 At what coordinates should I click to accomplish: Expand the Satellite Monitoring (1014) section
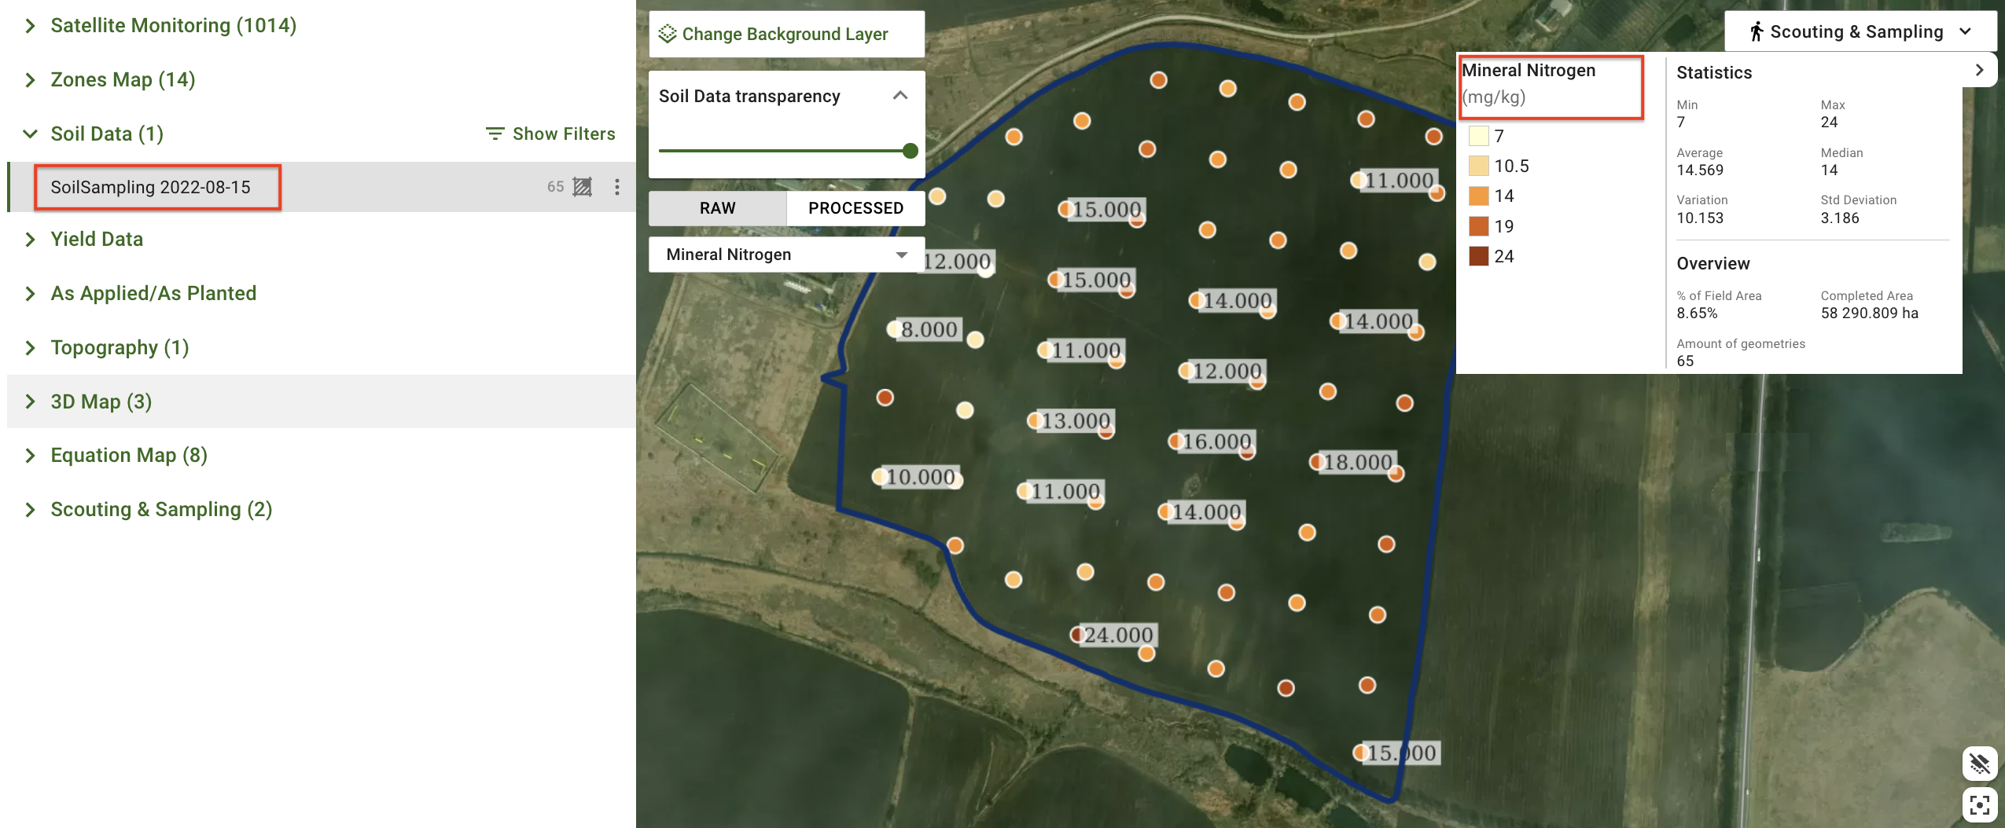(173, 26)
